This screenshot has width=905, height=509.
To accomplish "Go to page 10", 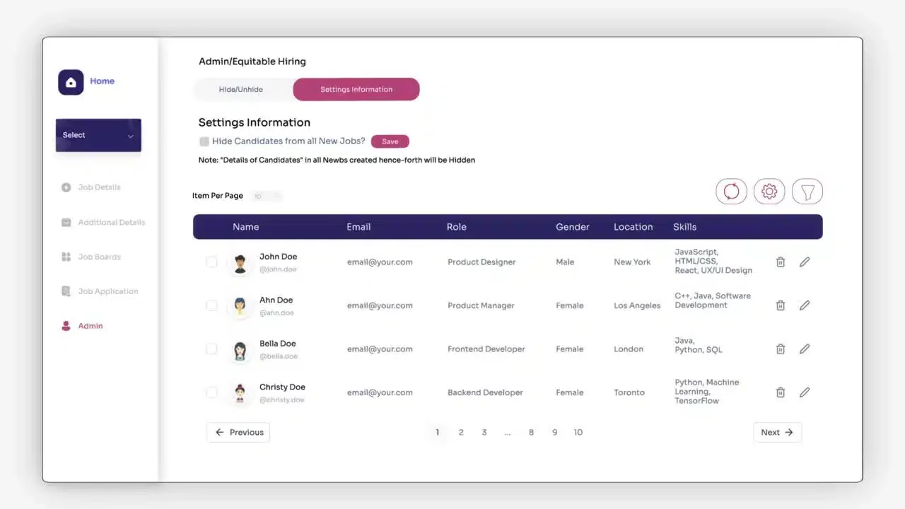I will tap(578, 433).
